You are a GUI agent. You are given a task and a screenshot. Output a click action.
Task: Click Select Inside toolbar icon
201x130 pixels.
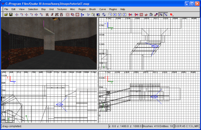point(62,15)
